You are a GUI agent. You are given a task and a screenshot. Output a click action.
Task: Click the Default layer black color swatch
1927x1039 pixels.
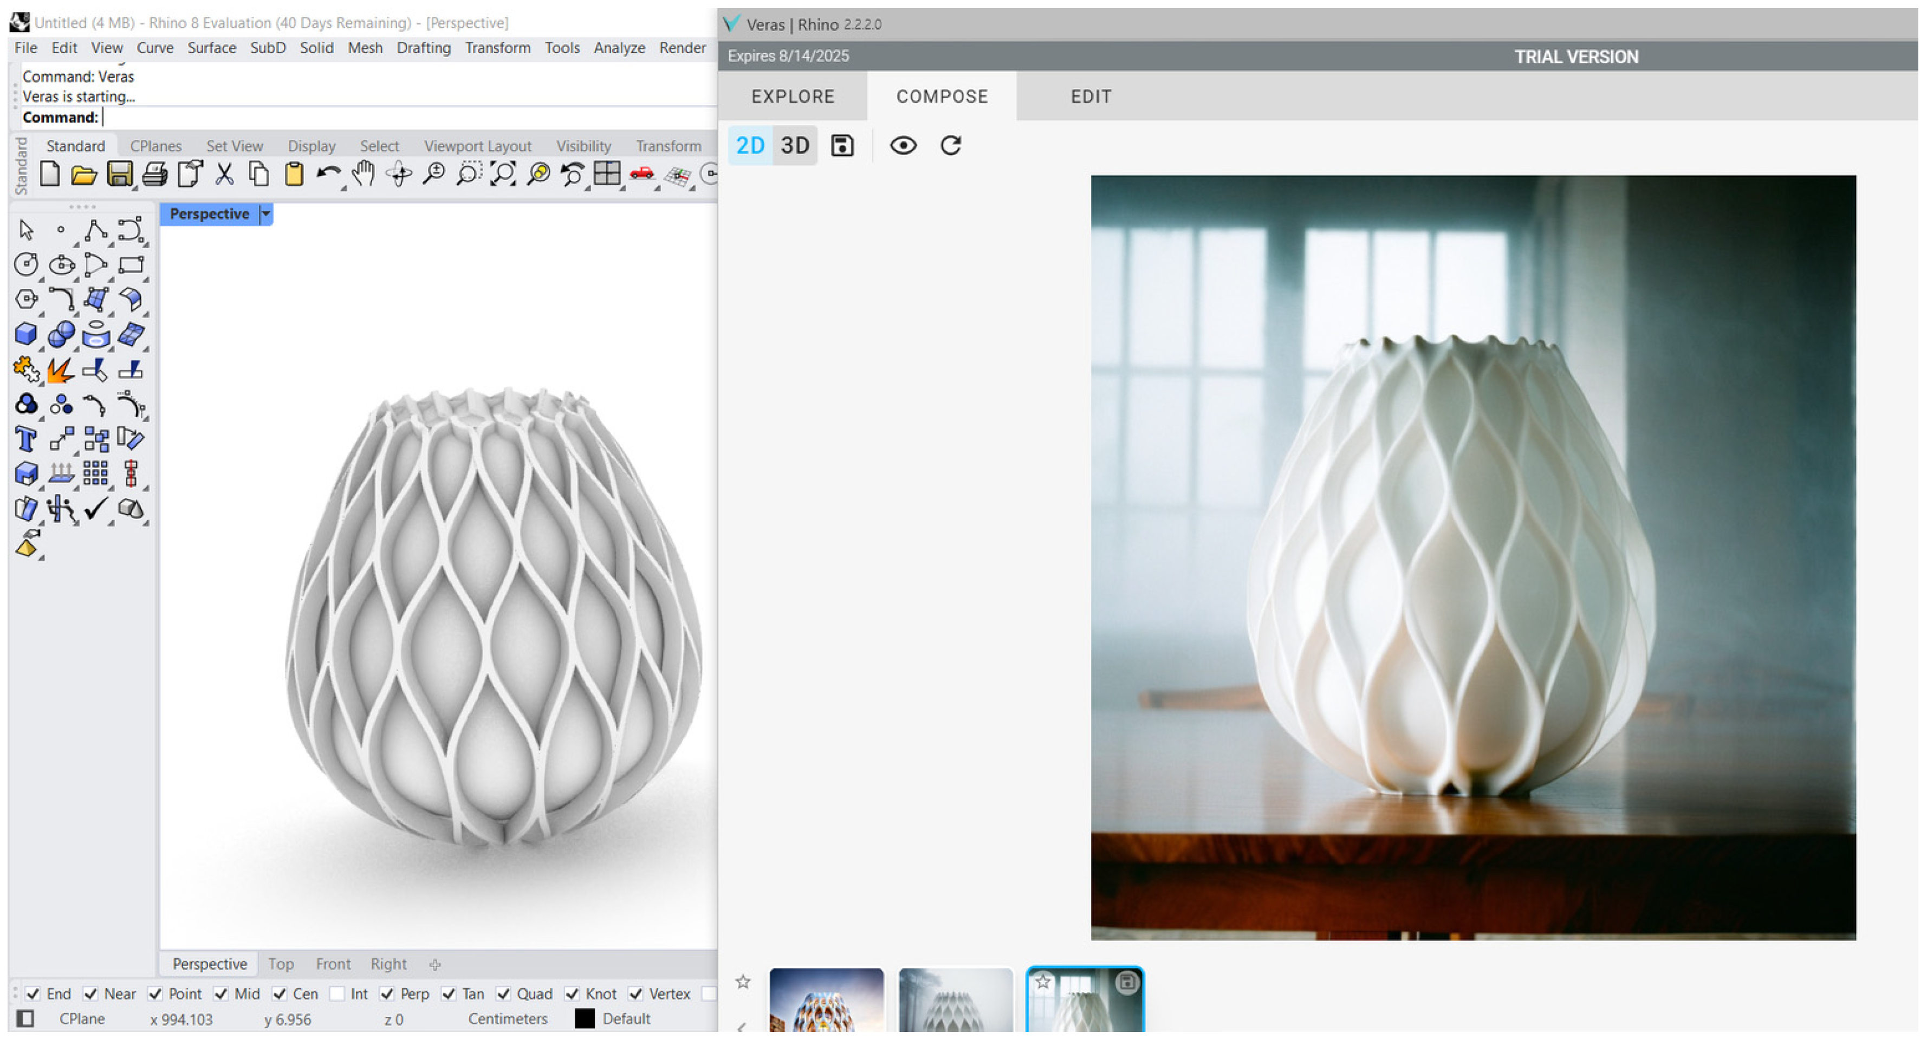[584, 1019]
